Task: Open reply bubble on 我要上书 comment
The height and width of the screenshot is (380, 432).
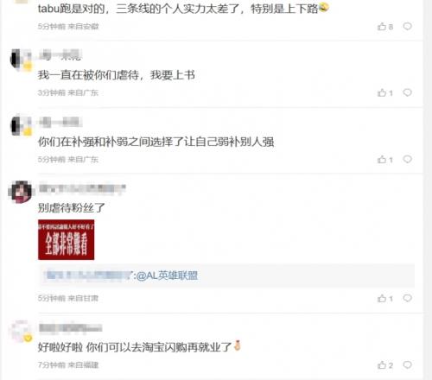Action: (x=407, y=92)
